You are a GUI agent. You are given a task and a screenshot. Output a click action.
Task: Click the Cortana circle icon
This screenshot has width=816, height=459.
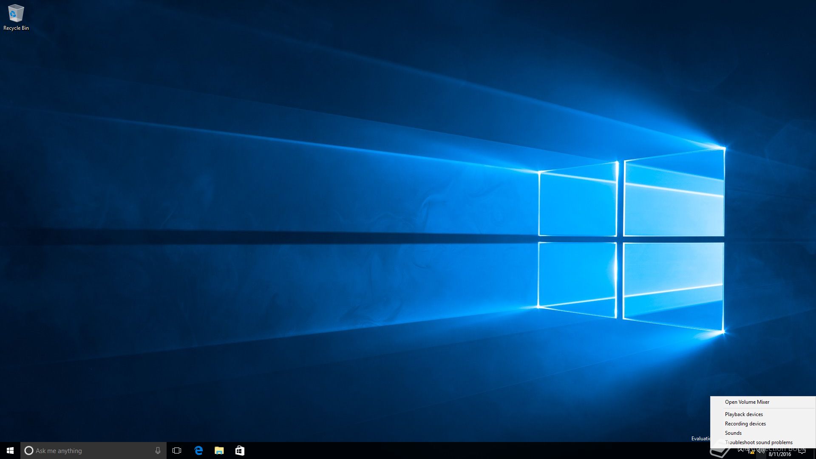29,450
